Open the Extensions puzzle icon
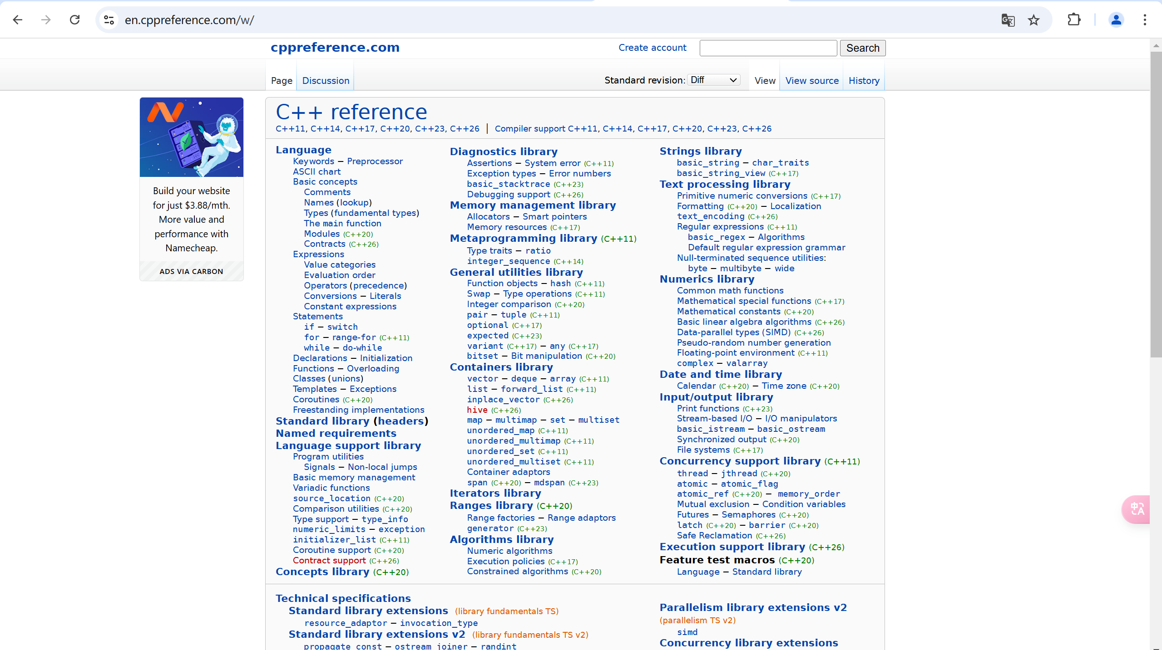Viewport: 1162px width, 650px height. point(1074,20)
